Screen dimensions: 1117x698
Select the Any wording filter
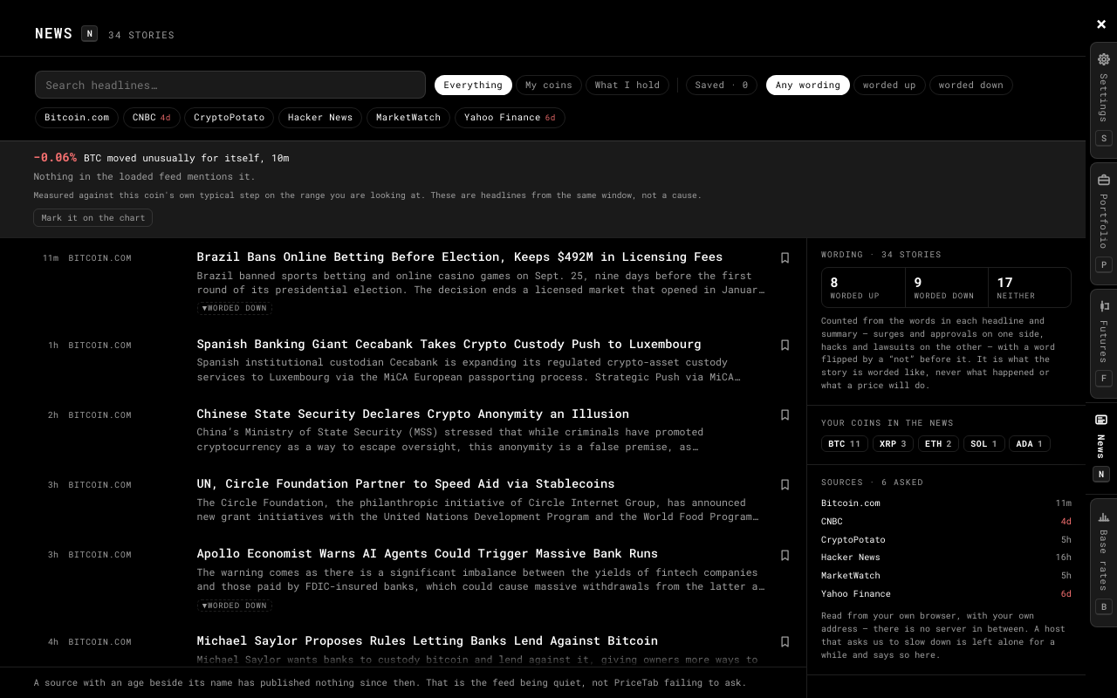[808, 85]
